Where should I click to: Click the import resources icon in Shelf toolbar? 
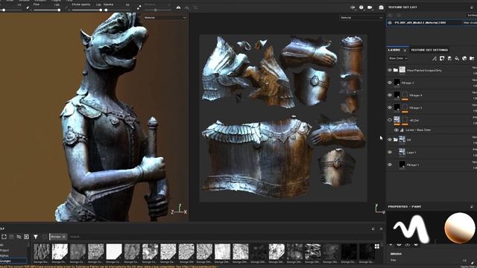coord(4,237)
